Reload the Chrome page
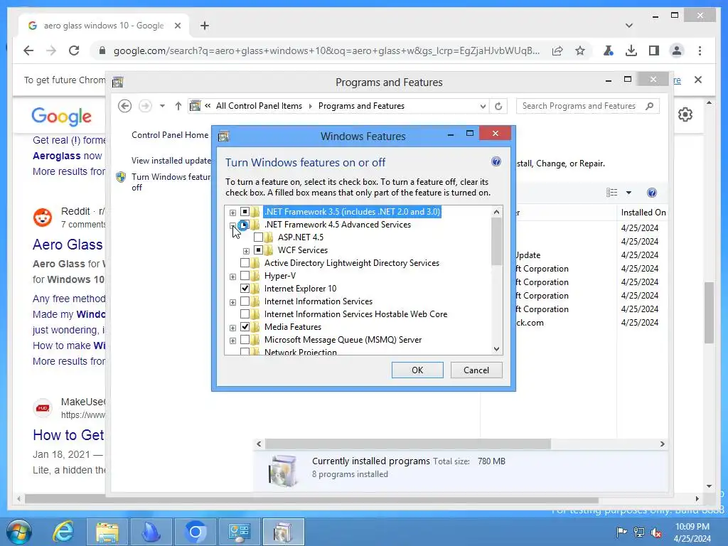The image size is (728, 546). coord(74,50)
